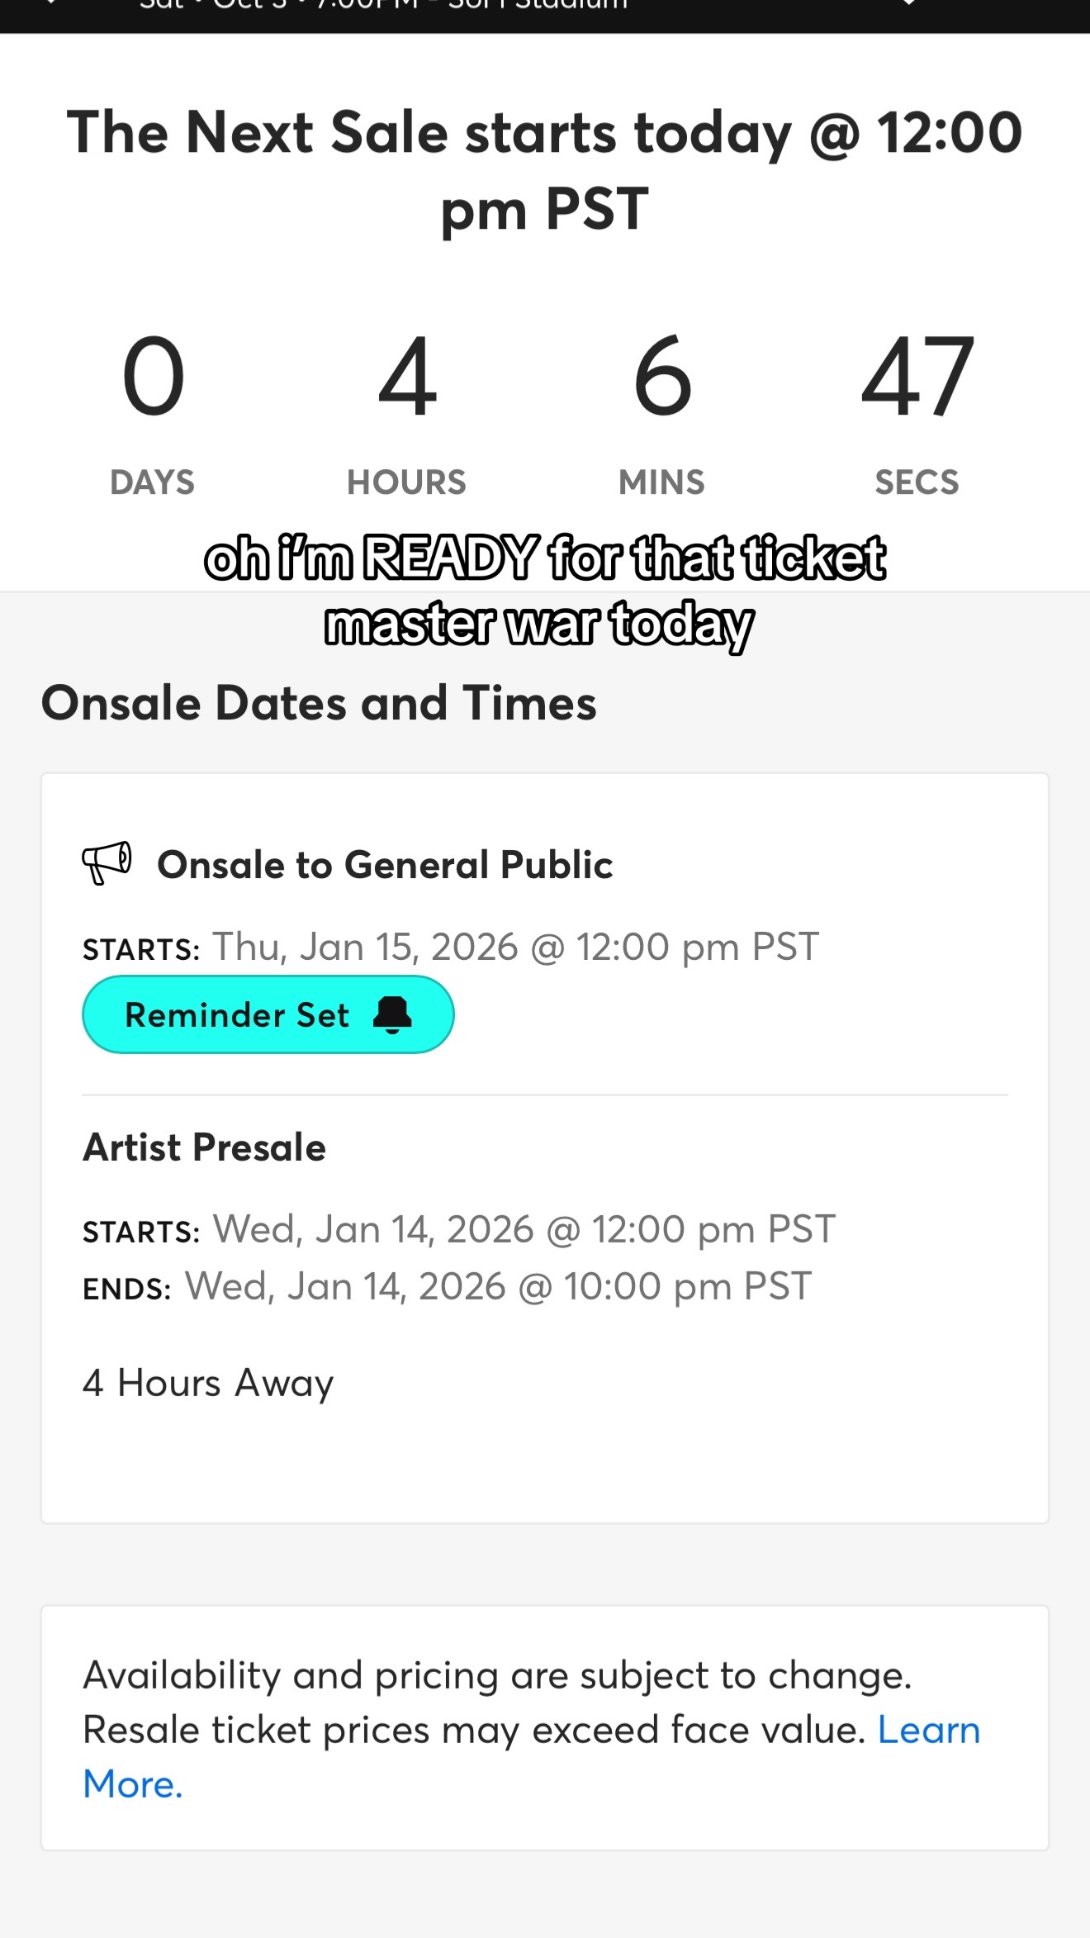Expand the event details chevron in top bar
1090x1938 pixels.
(x=908, y=3)
